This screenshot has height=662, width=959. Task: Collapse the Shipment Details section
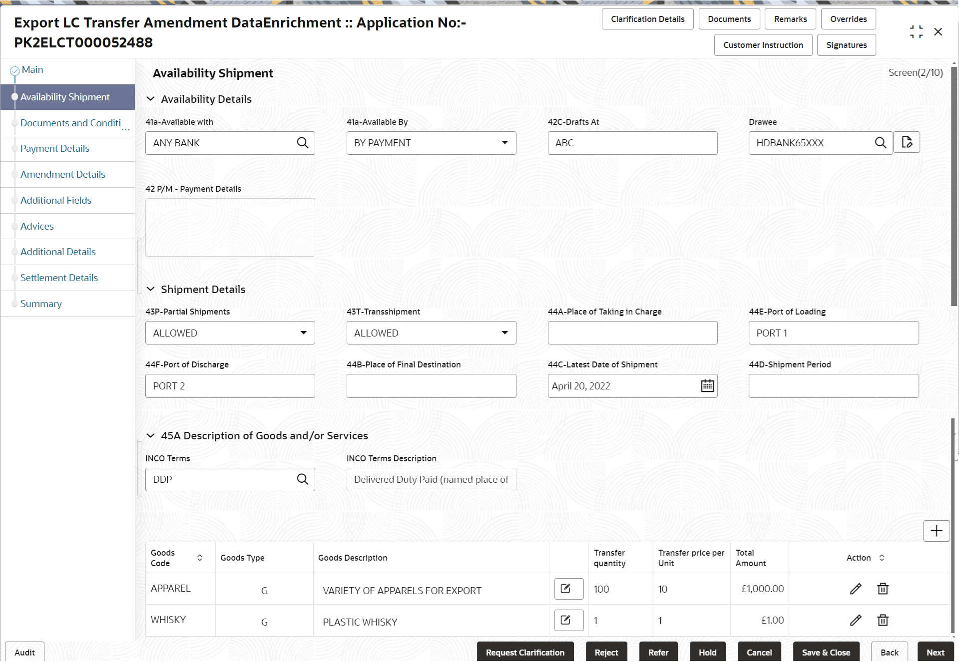pos(151,289)
